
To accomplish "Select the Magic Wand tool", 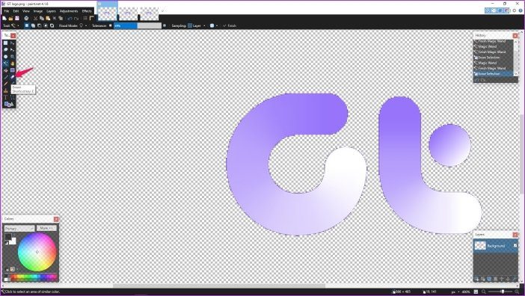I will (x=6, y=64).
